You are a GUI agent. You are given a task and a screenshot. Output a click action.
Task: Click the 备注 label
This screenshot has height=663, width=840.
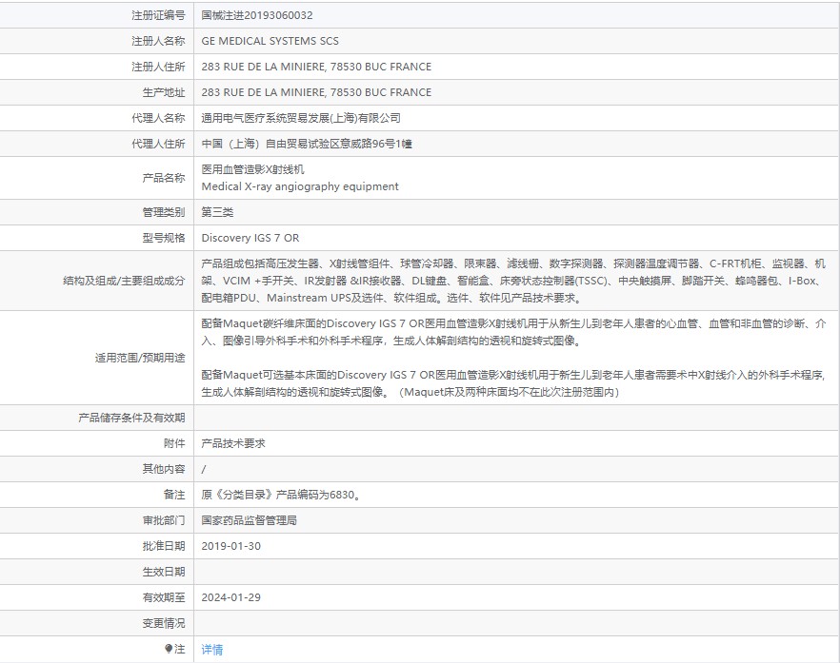174,495
